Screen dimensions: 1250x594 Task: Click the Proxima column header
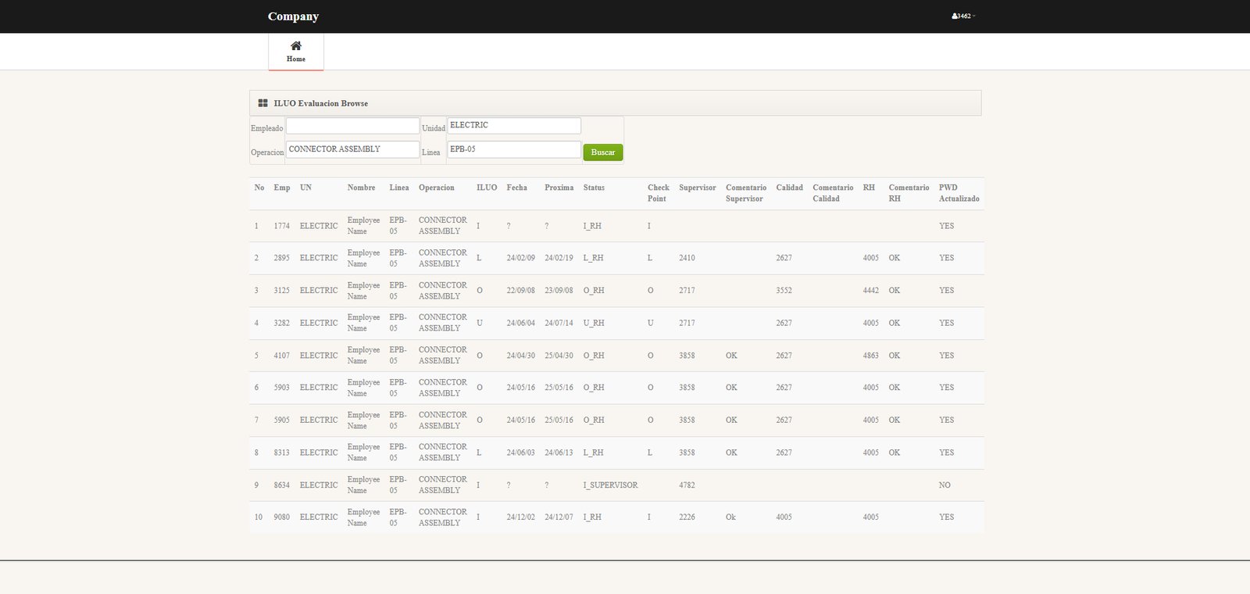pyautogui.click(x=559, y=188)
